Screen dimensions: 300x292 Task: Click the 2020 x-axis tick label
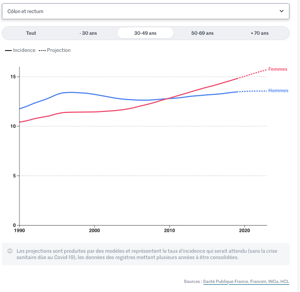(x=244, y=230)
